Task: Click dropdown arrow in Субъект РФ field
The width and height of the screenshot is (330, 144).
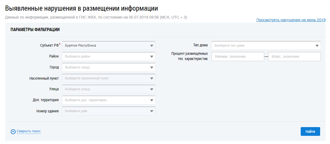Action: [x=152, y=46]
